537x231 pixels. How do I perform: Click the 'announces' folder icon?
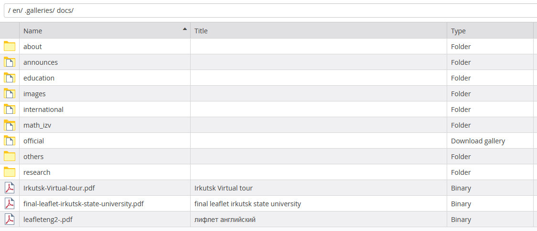(x=10, y=62)
